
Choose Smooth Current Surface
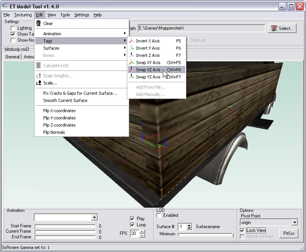click(x=81, y=100)
